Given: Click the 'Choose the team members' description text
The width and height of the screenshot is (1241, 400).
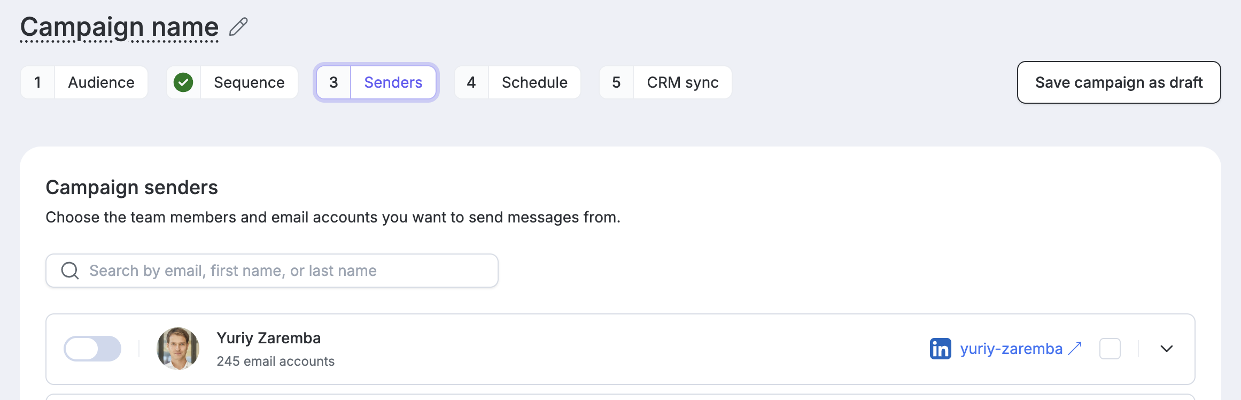Looking at the screenshot, I should 333,217.
